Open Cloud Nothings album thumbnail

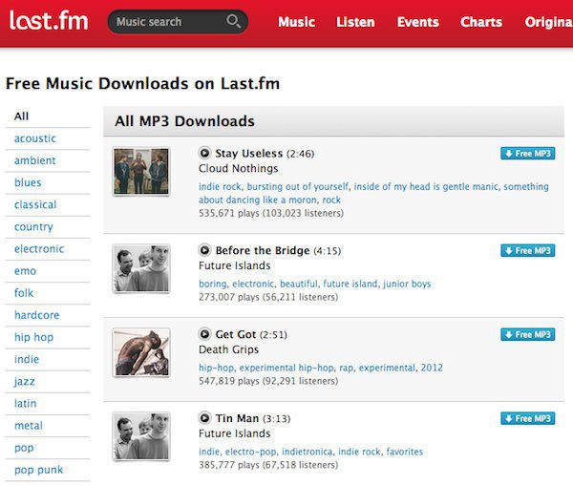pos(141,172)
